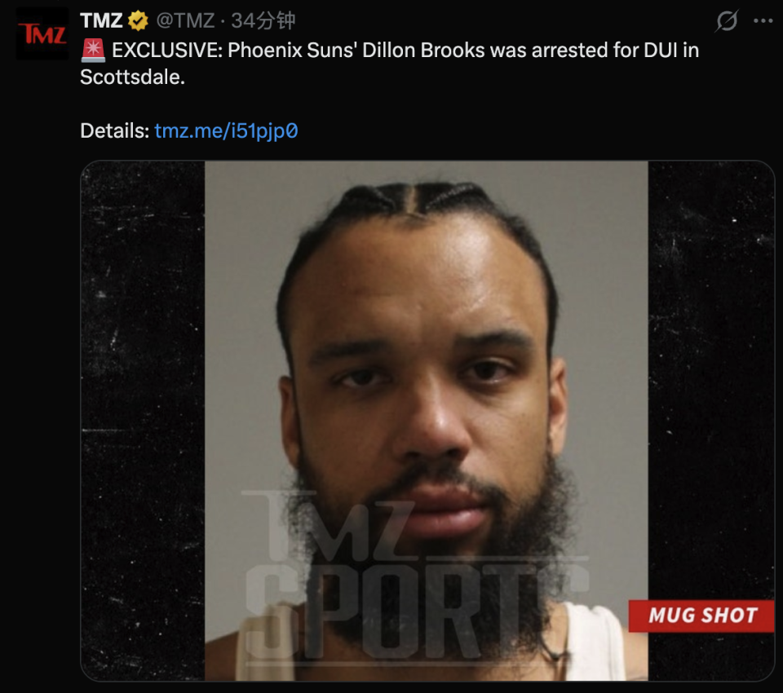
Task: Open the mug shot photo full size
Action: (x=427, y=421)
